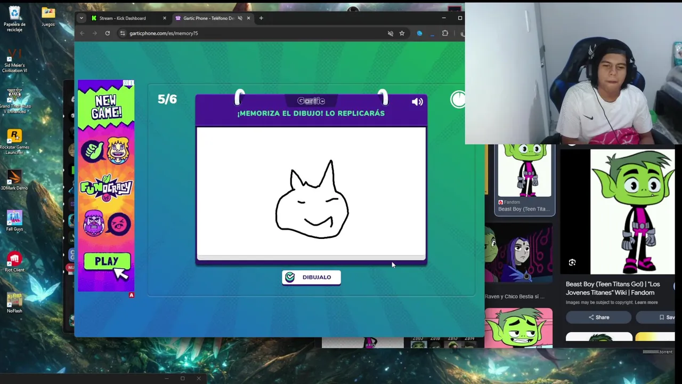View site information icon in address bar
Screen dimensions: 682x384
[123, 33]
